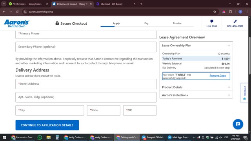
Task: Click the Remove Code link
Action: coord(218,76)
